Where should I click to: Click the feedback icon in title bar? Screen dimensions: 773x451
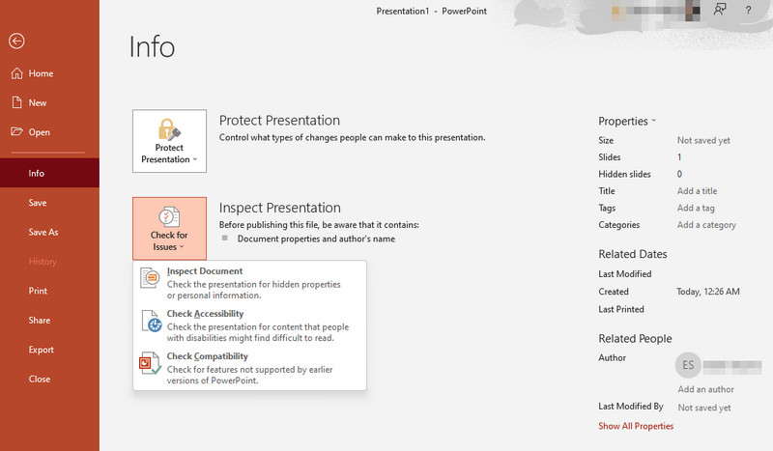tap(719, 10)
